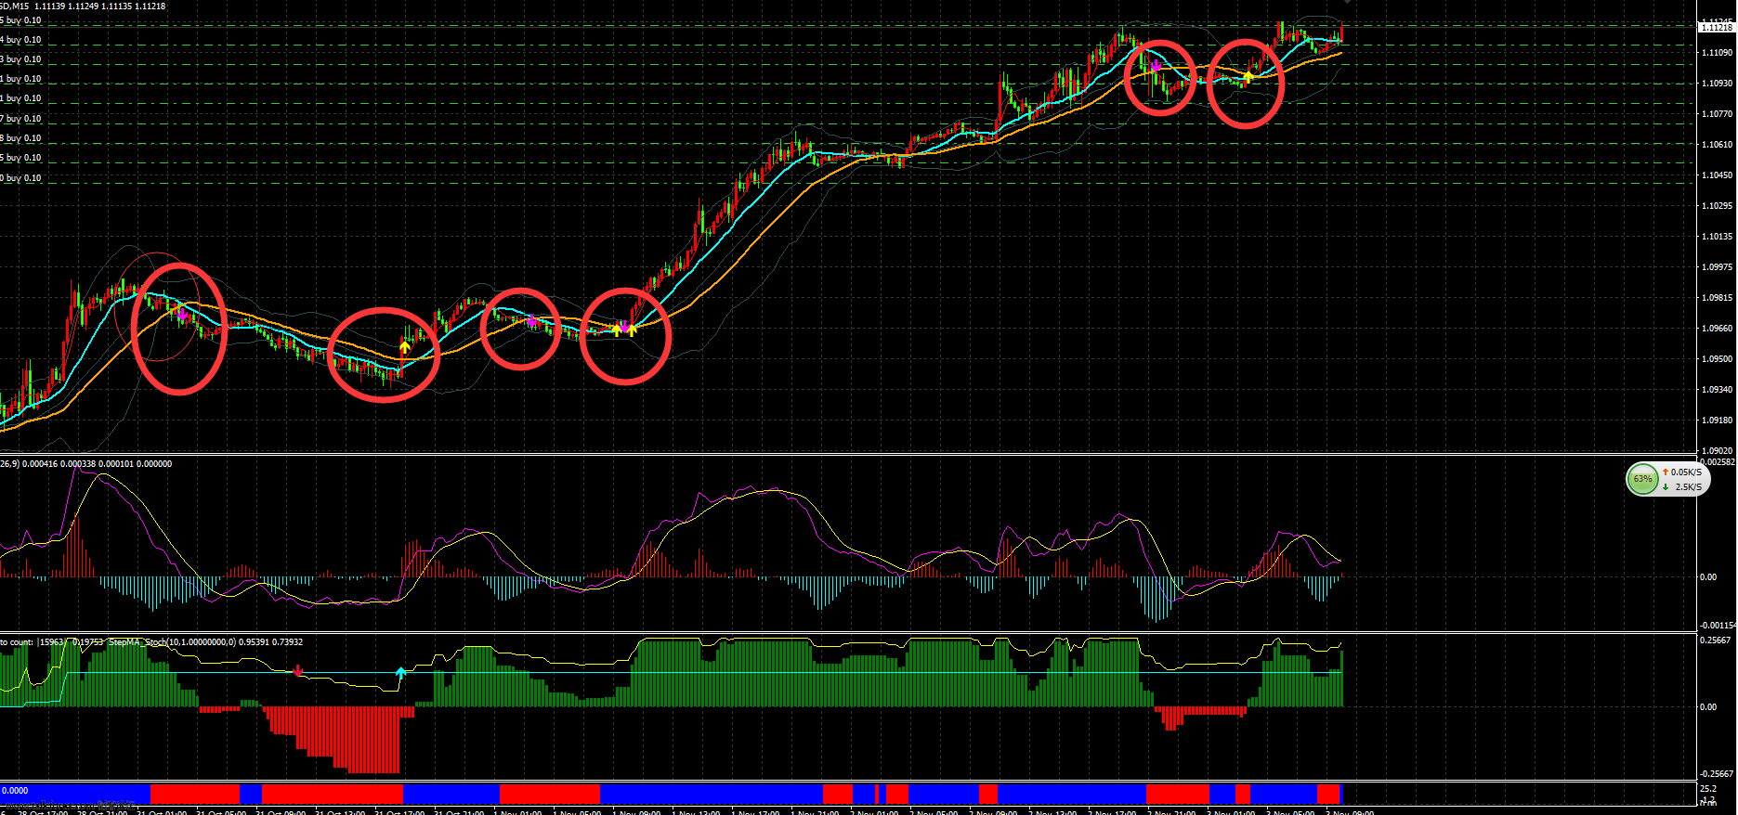Select the red down arrow in StepMA_Stoch panel
Viewport: 1738px width, 815px height.
tap(298, 669)
